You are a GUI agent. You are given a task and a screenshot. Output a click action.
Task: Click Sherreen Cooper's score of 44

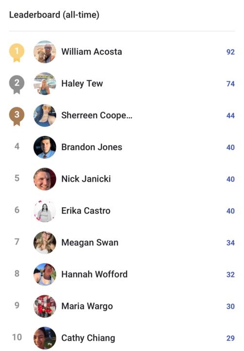[230, 116]
